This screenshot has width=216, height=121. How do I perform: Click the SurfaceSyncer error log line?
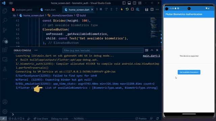tap(56, 76)
